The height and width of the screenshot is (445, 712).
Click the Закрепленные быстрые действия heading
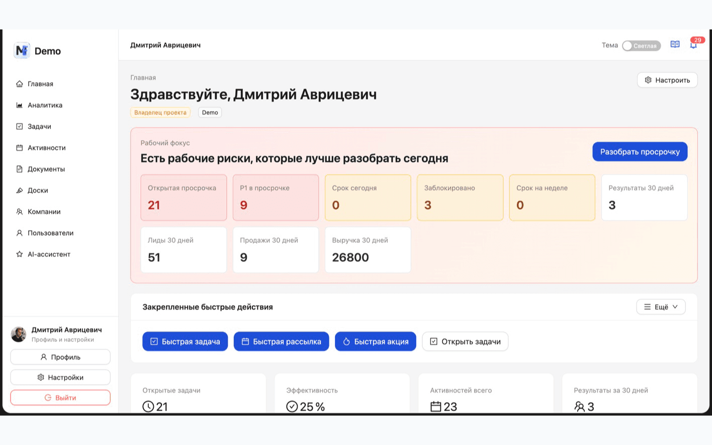point(208,307)
